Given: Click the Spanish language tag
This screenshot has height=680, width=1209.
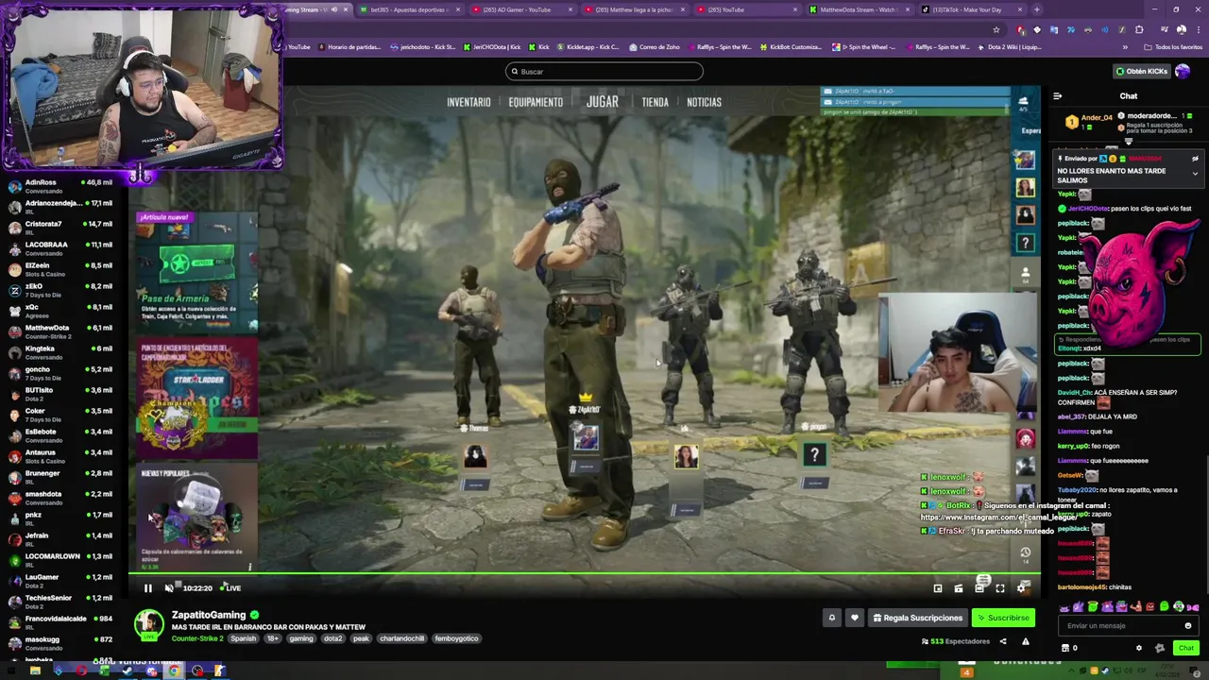Looking at the screenshot, I should point(244,638).
